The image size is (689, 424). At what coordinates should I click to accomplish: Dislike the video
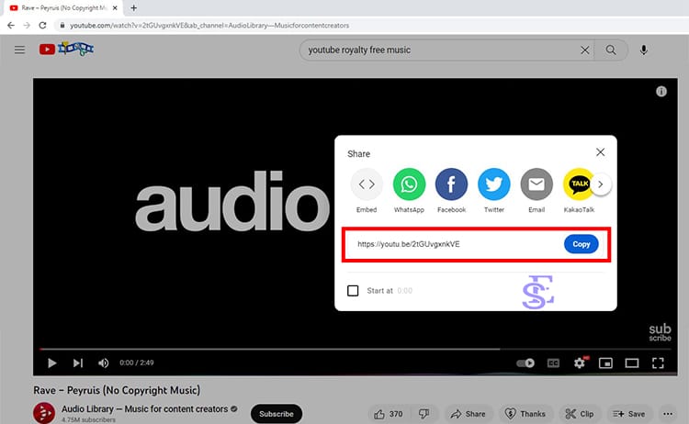pos(424,414)
